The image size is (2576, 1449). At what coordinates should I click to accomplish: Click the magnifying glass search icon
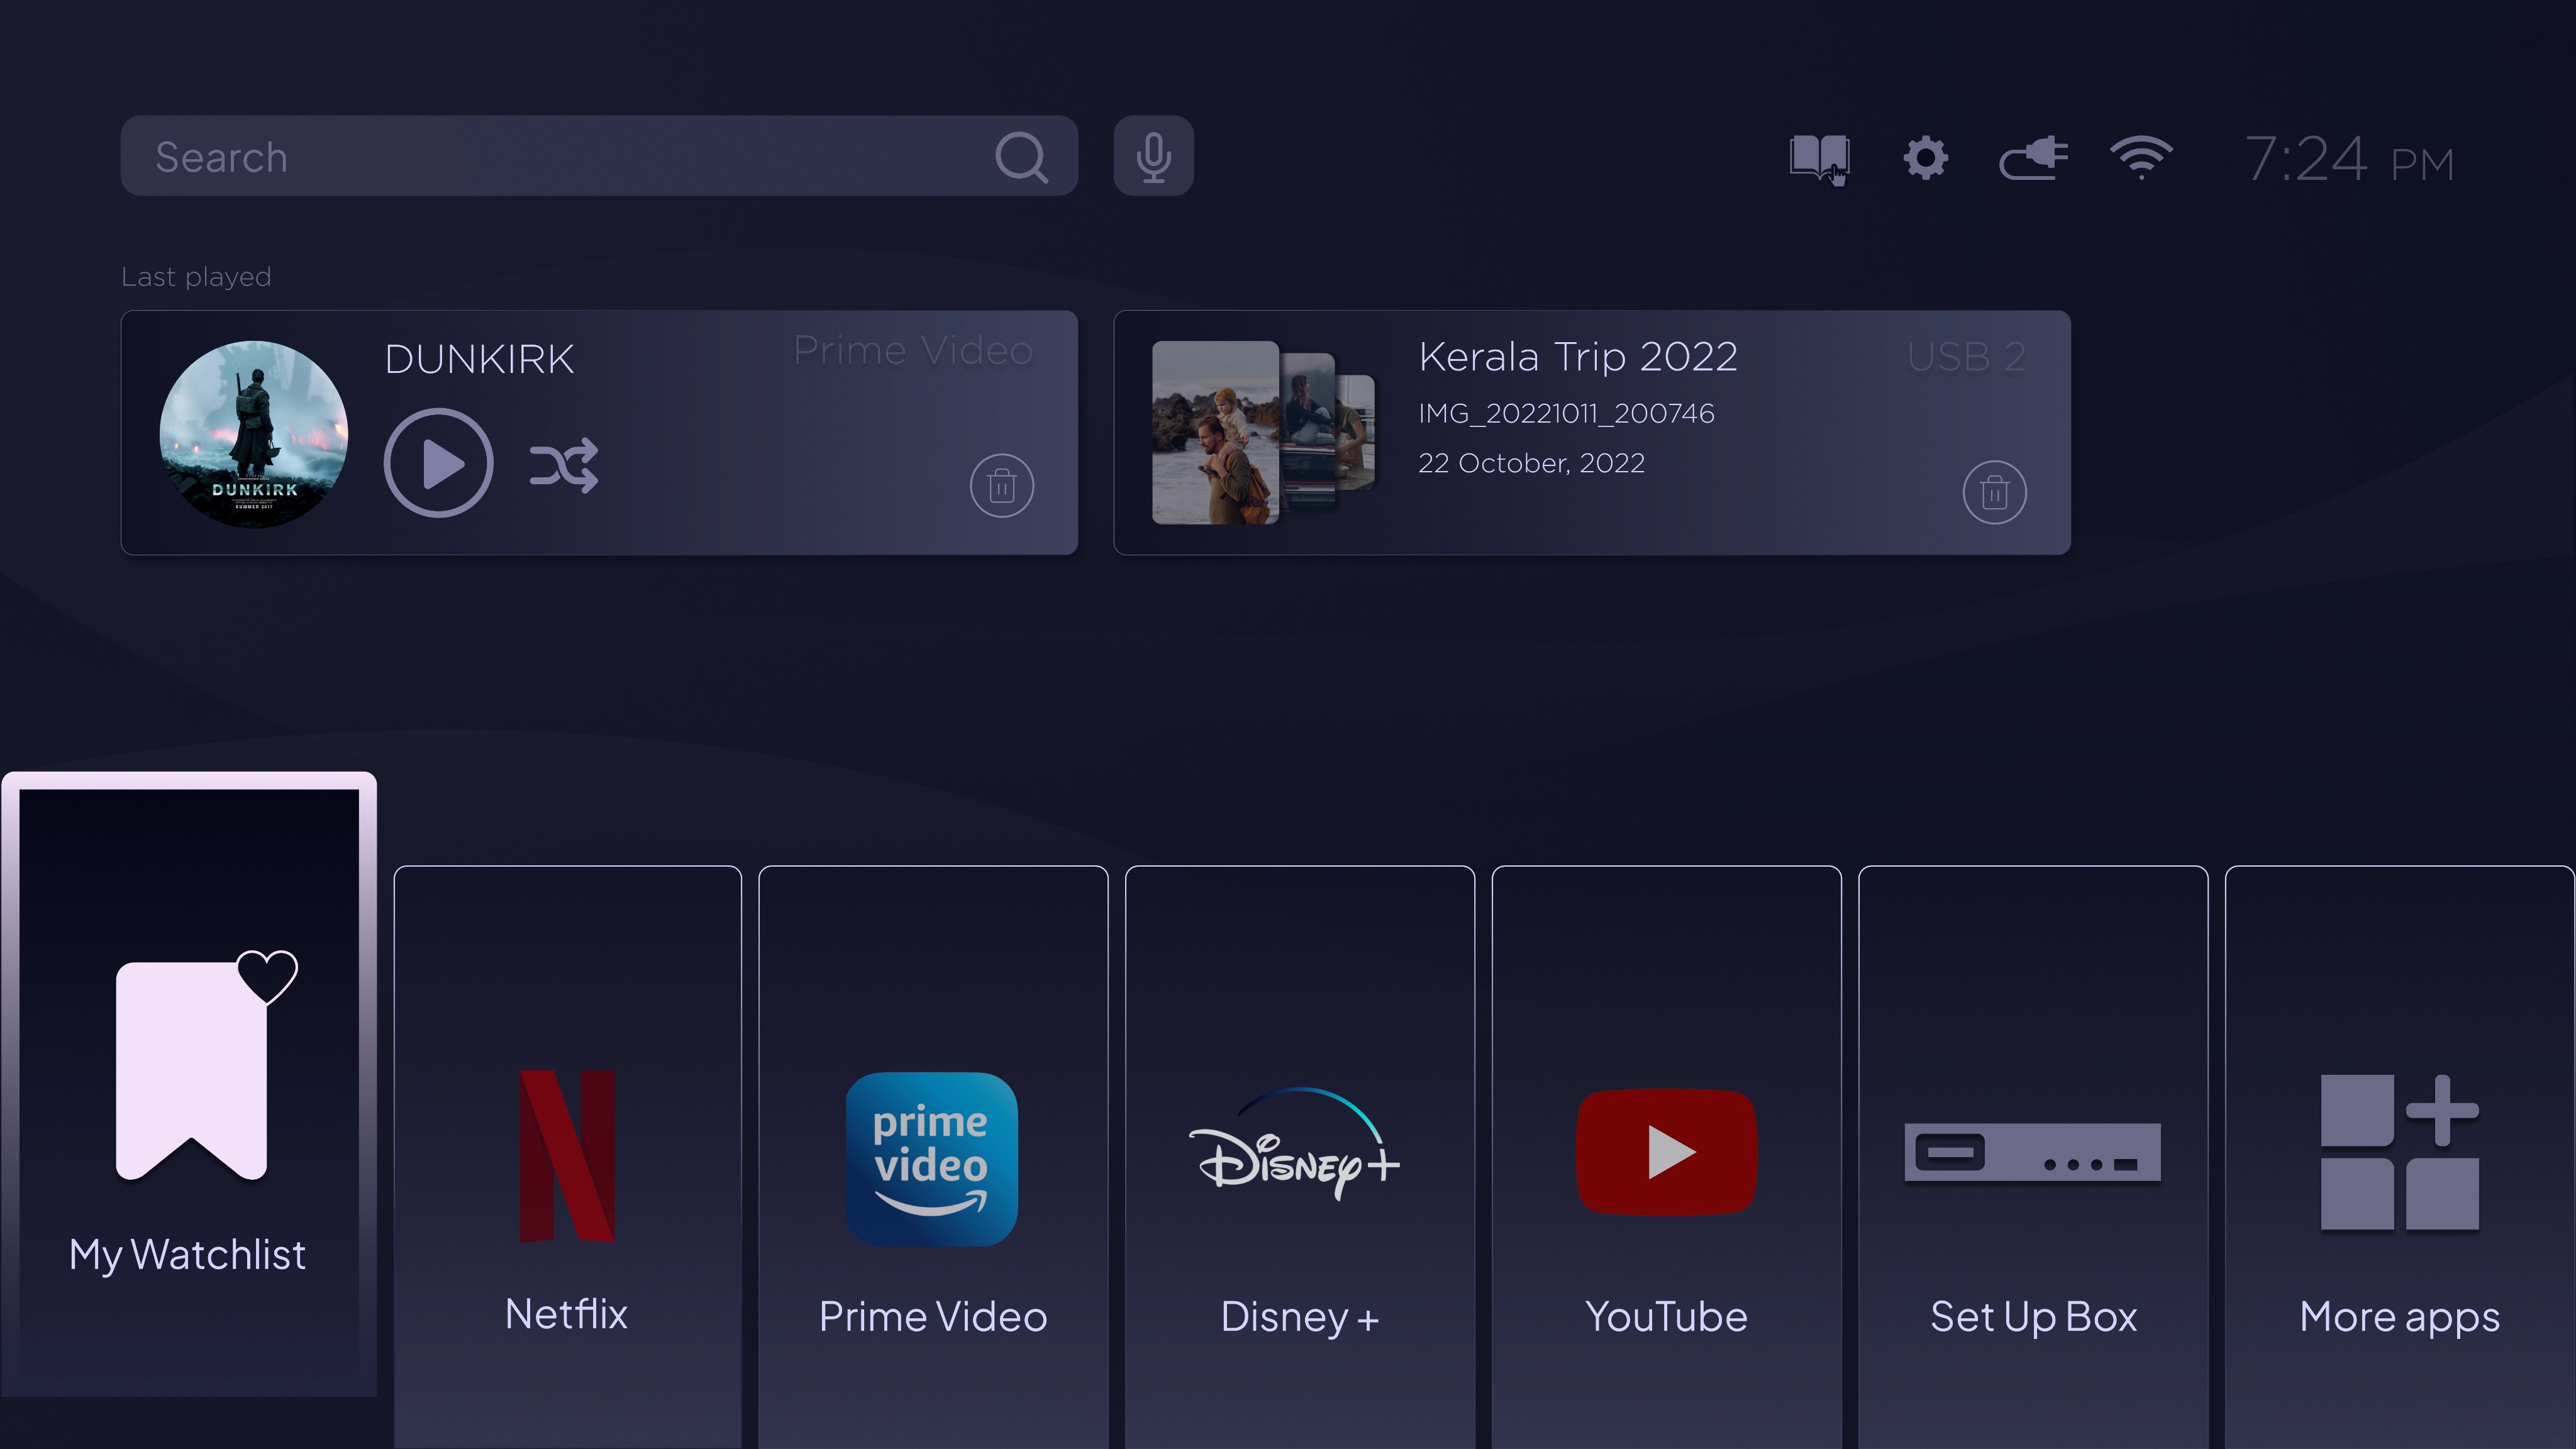pyautogui.click(x=1021, y=157)
